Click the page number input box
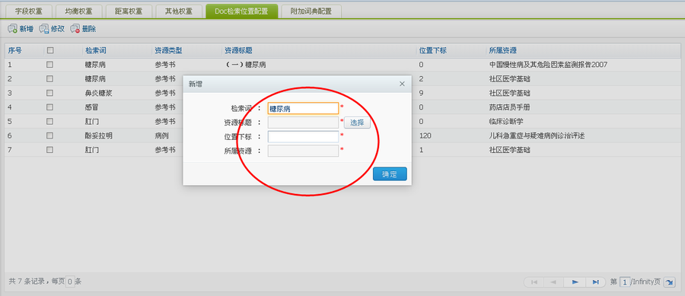The height and width of the screenshot is (296, 685). [625, 282]
